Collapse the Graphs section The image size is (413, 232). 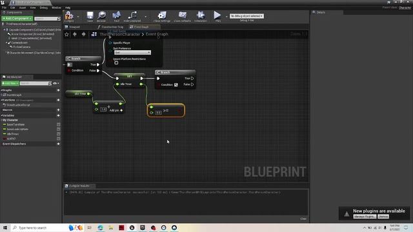(x=1, y=90)
